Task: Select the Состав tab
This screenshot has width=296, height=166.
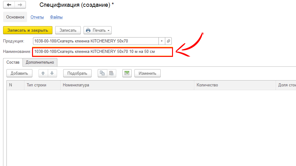Action: [13, 62]
